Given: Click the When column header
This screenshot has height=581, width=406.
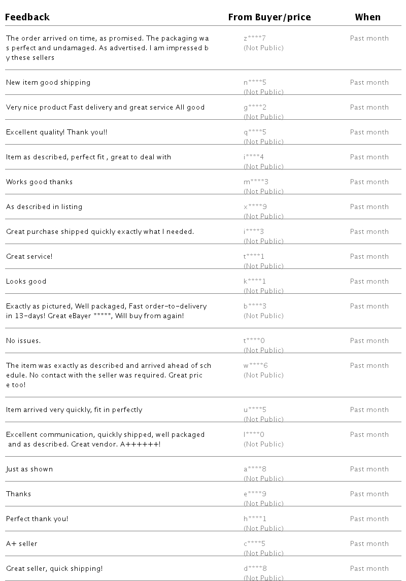Looking at the screenshot, I should tap(367, 17).
